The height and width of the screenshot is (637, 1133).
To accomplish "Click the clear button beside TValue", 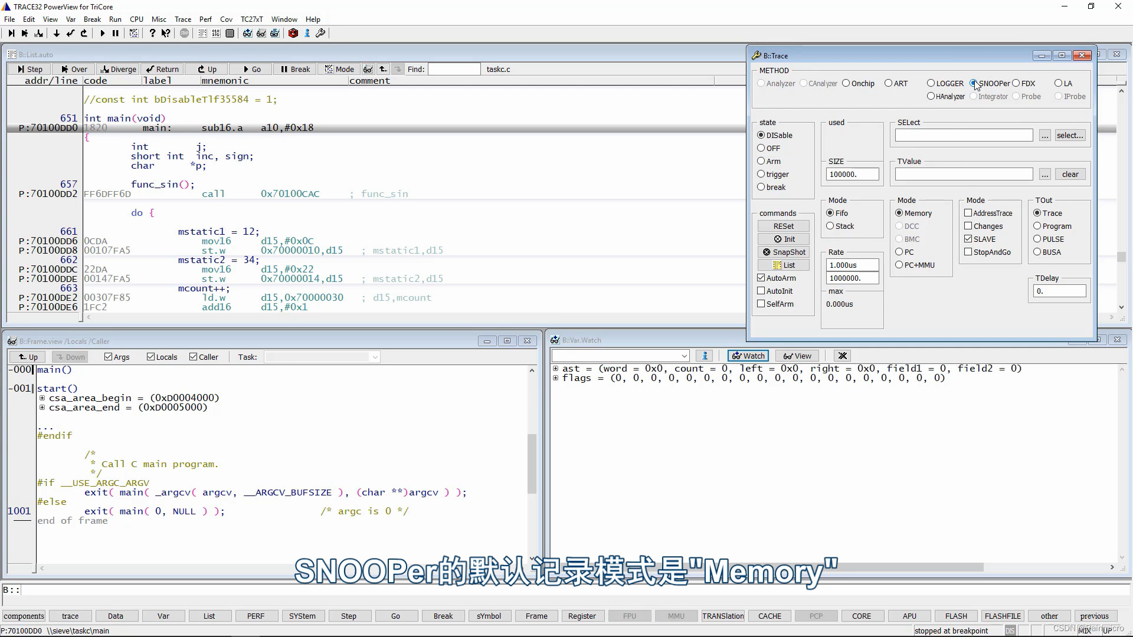I will pos(1070,174).
